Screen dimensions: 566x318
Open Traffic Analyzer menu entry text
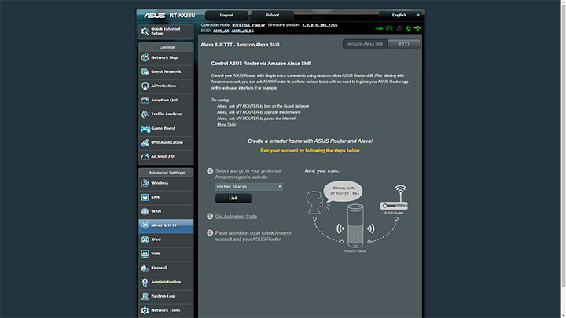click(167, 114)
